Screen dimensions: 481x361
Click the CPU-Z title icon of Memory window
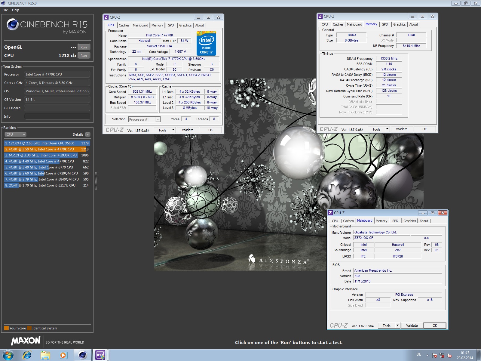click(x=320, y=16)
